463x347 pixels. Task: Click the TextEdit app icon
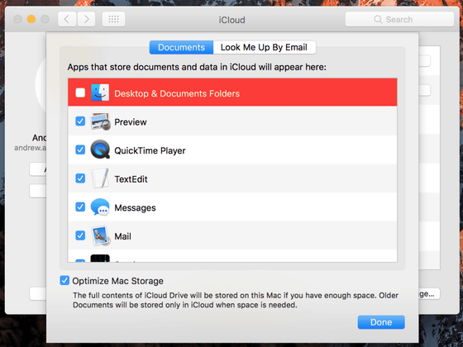coord(100,178)
